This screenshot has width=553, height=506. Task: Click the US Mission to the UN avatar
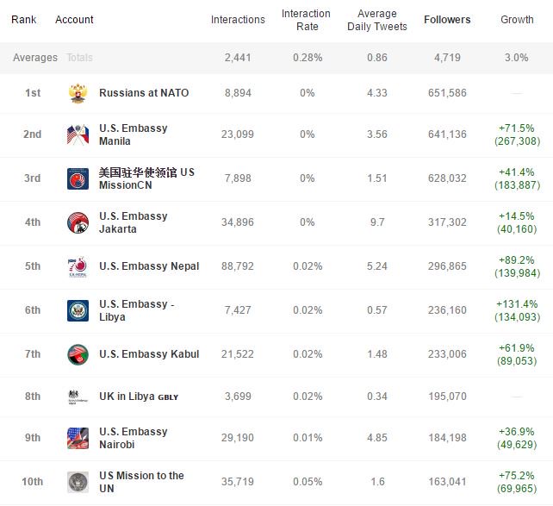(78, 482)
